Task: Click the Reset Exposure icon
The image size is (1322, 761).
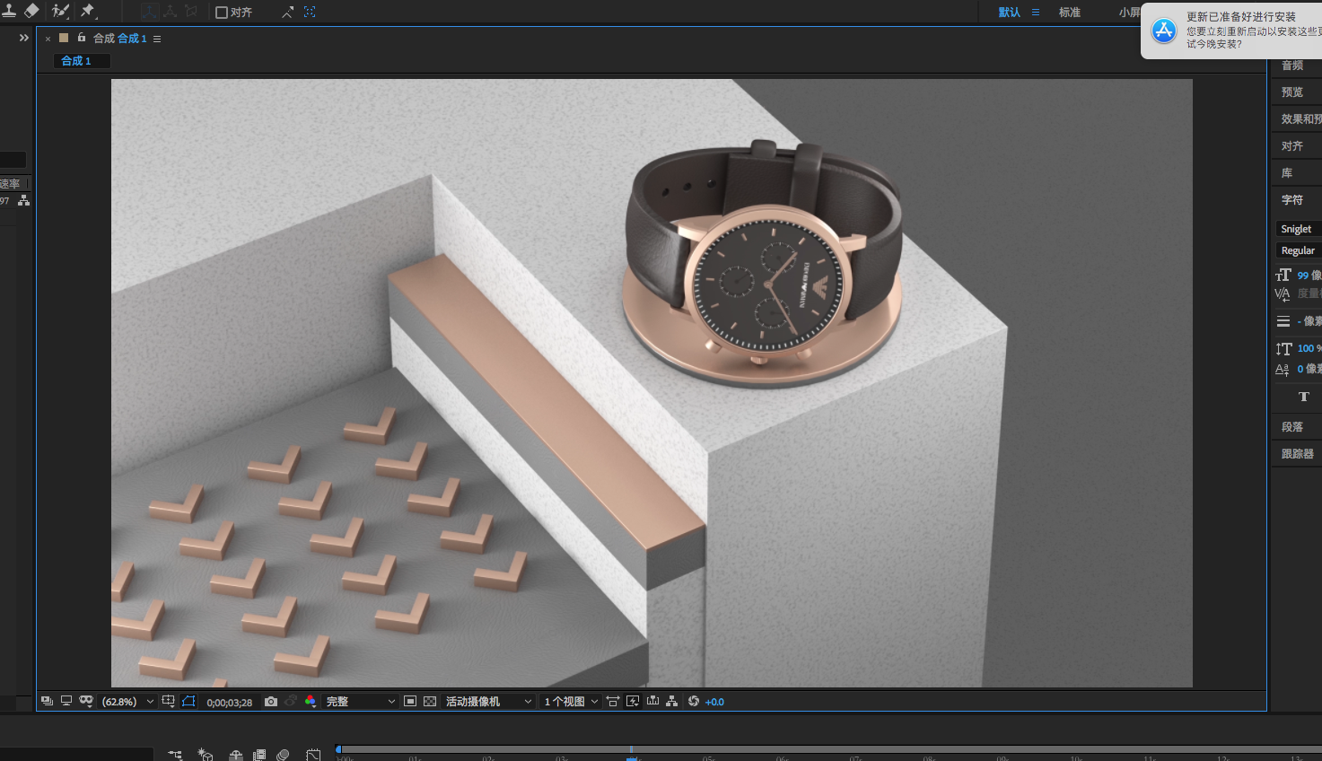Action: [694, 702]
